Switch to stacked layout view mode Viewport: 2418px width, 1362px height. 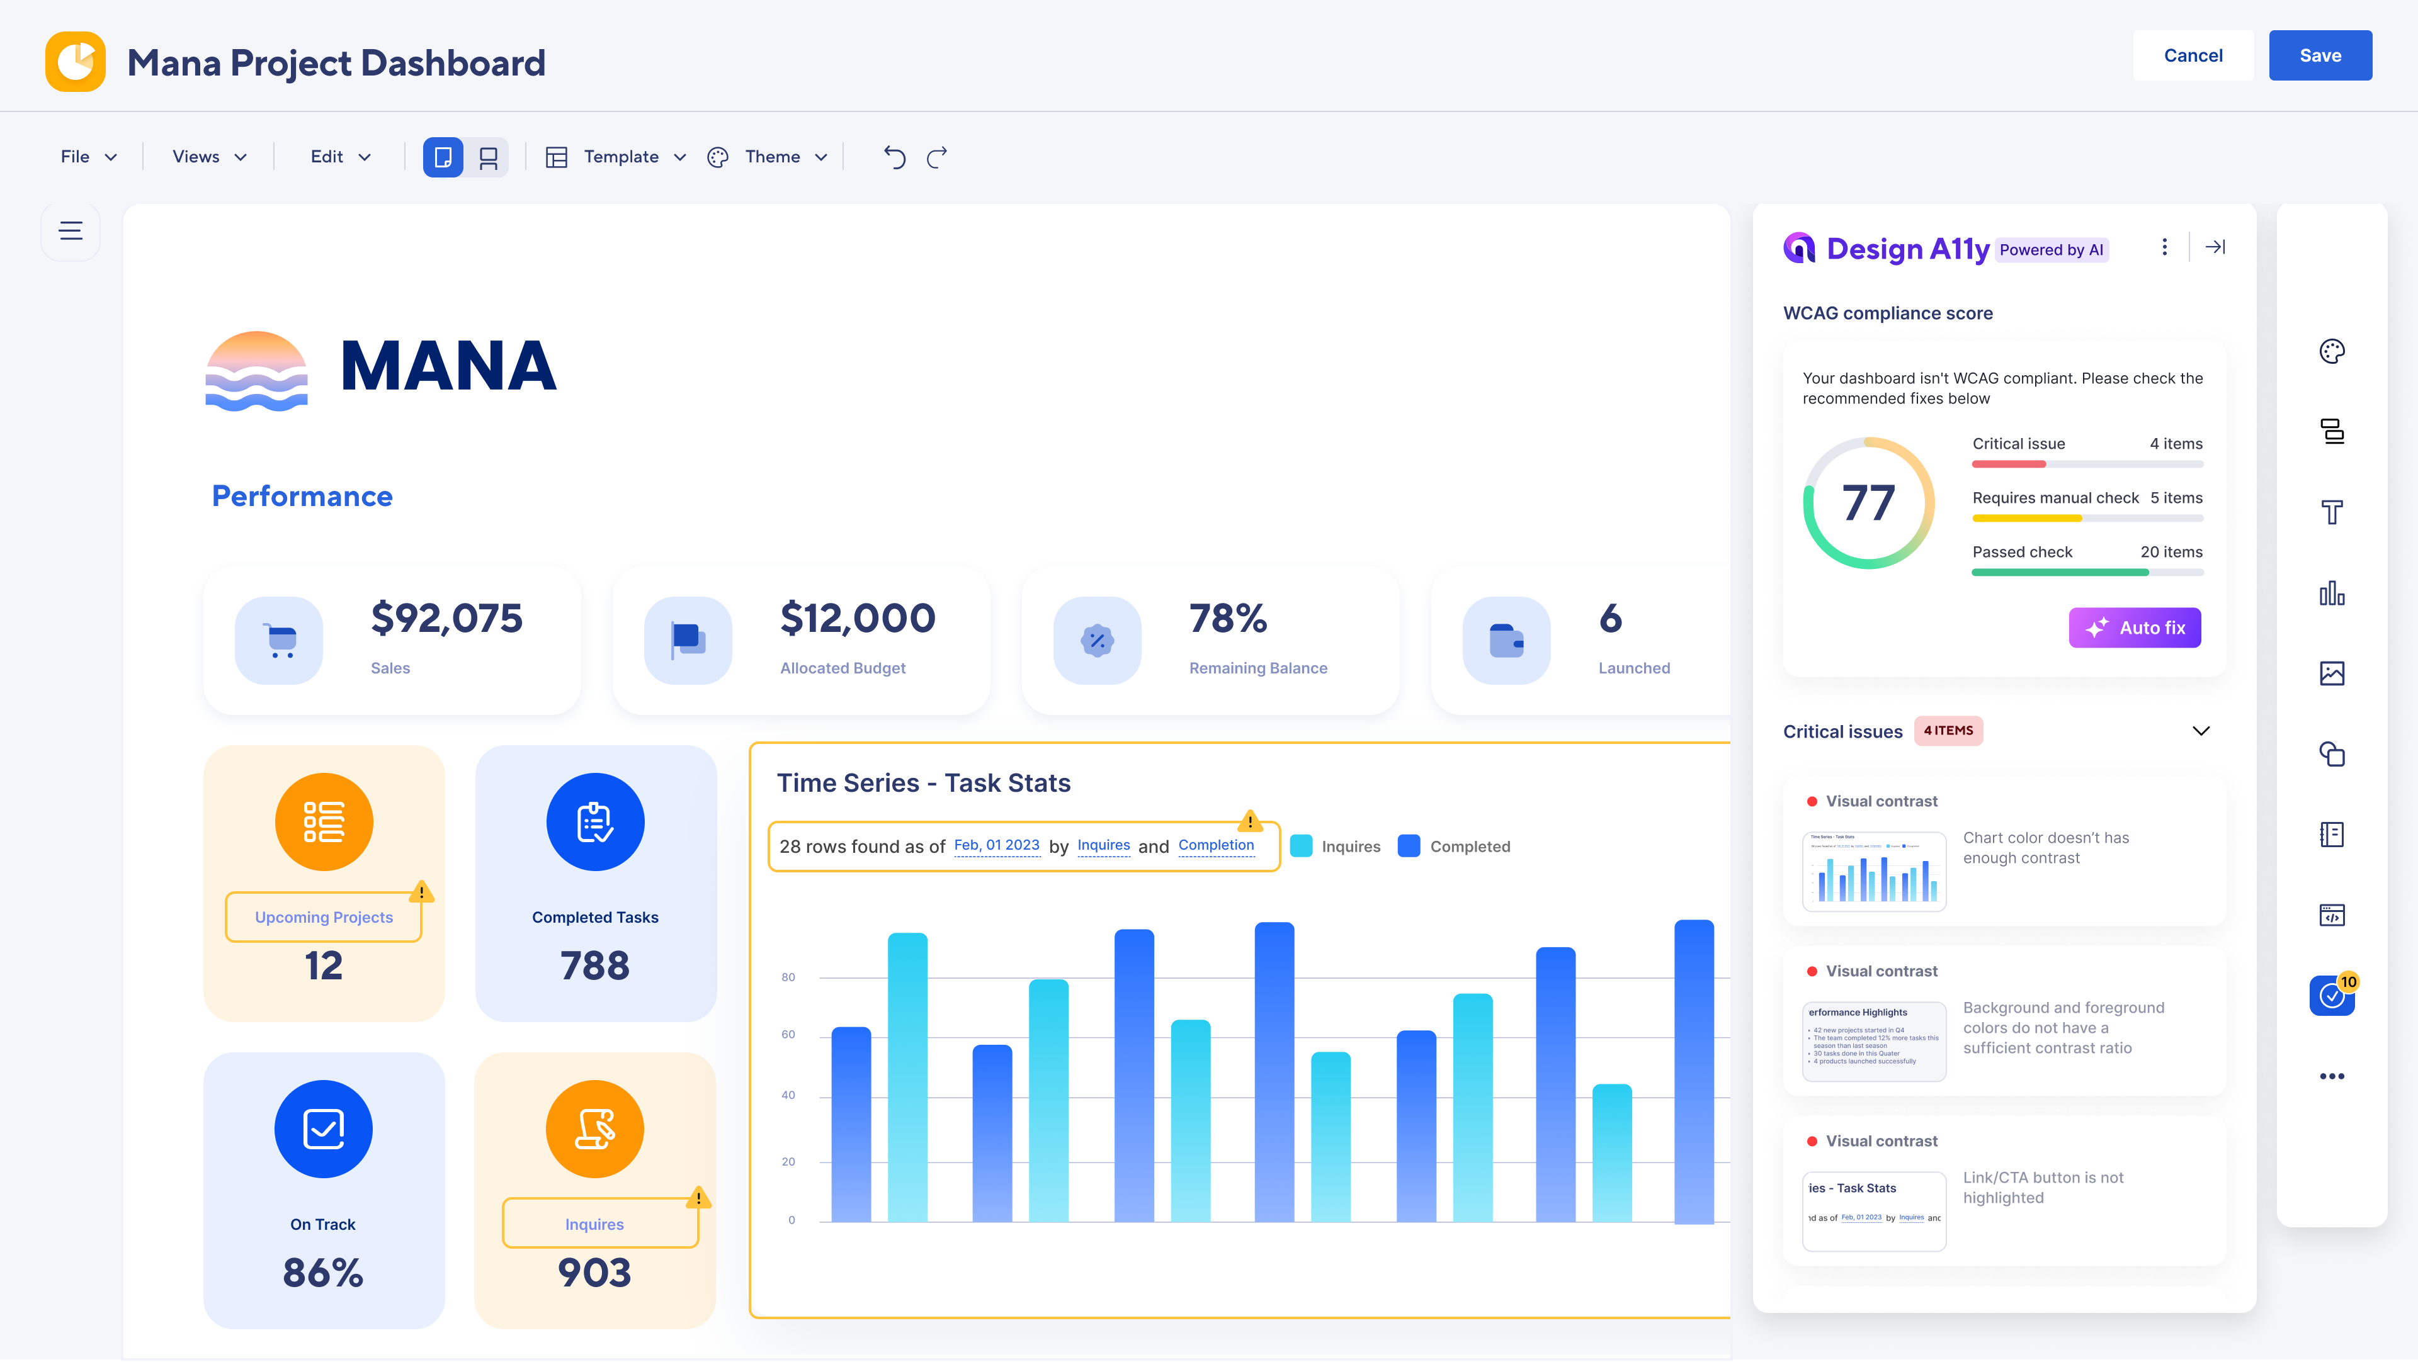(x=488, y=157)
